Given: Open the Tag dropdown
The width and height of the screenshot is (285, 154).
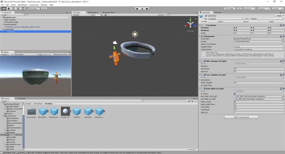Looking at the screenshot, I should tap(225, 19).
